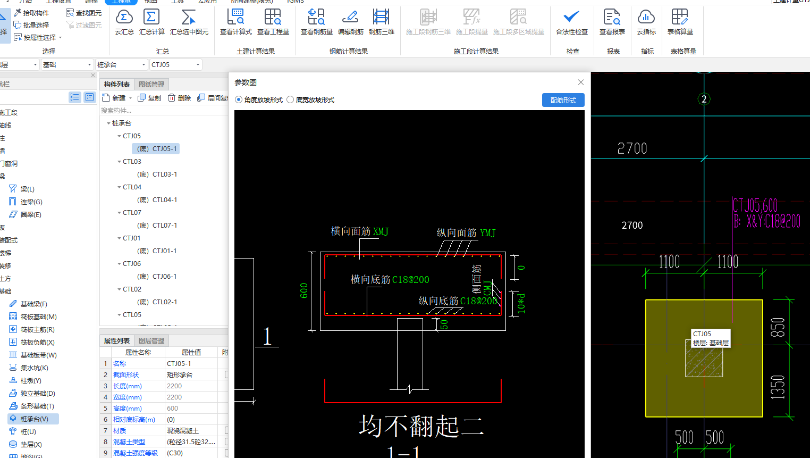
Task: Open 查看报表 reports
Action: 612,22
